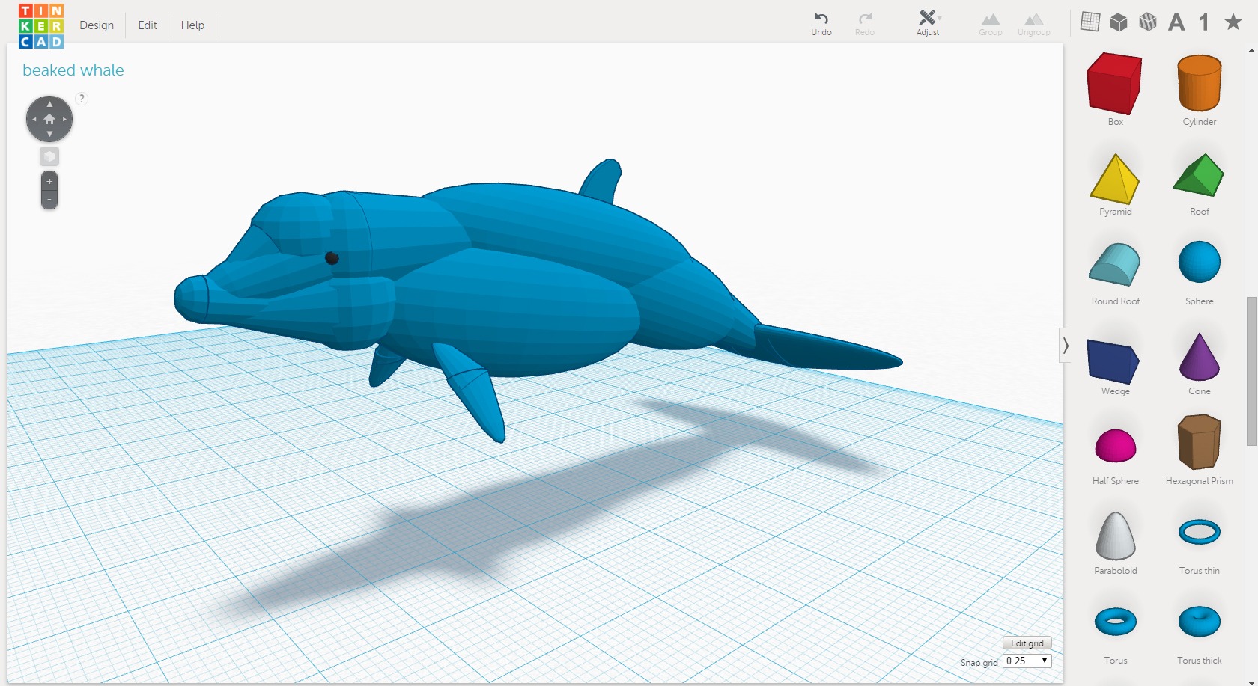Screen dimensions: 1258x686
Task: Select the workplane grid icon
Action: tap(1090, 22)
